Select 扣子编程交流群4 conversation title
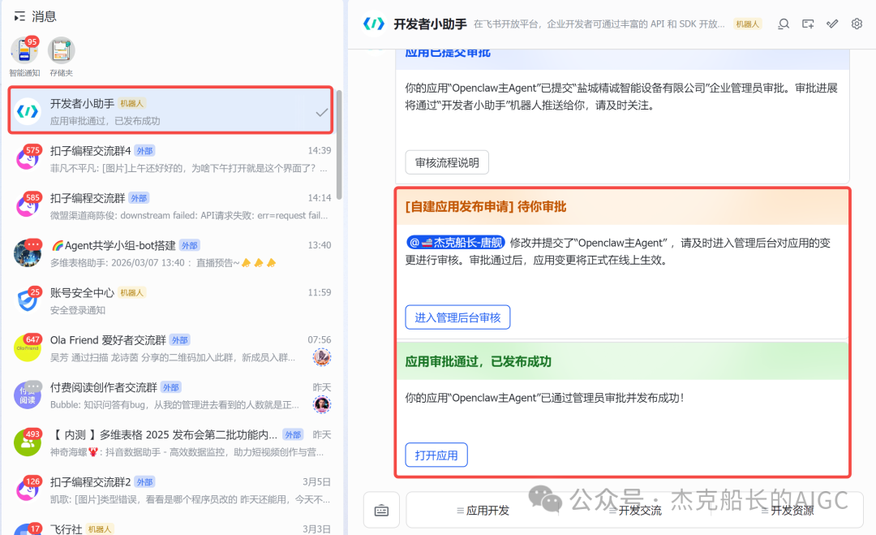This screenshot has width=876, height=535. (91, 151)
